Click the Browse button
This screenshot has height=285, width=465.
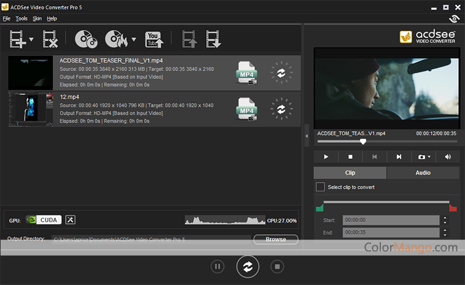tap(276, 240)
